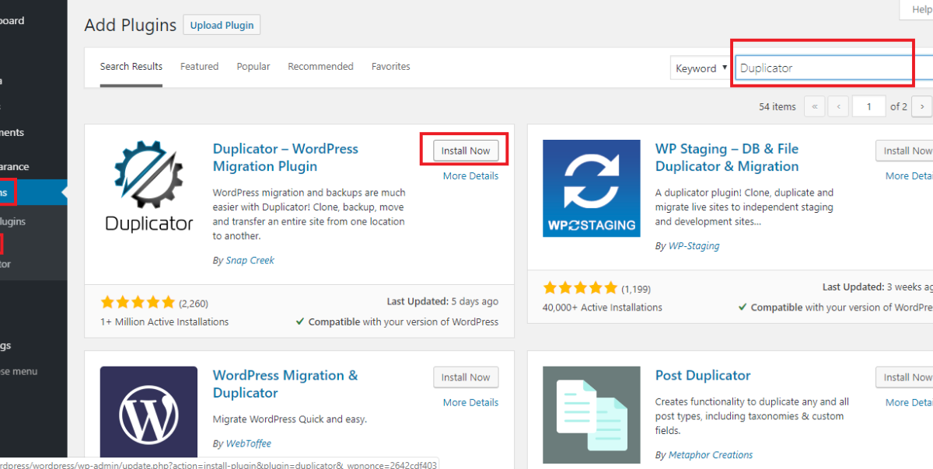Viewport: 933px width, 469px height.
Task: Click the WP Staging description 'A duplicator plugin!'
Action: pos(744,207)
